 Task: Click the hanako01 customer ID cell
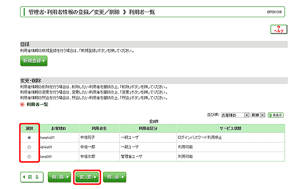[x=59, y=137]
